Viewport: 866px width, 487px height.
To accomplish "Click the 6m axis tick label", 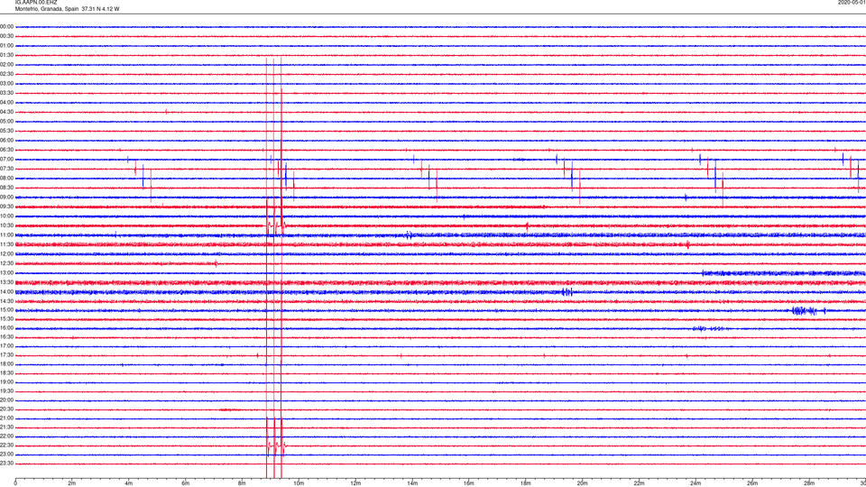I will pos(186,483).
